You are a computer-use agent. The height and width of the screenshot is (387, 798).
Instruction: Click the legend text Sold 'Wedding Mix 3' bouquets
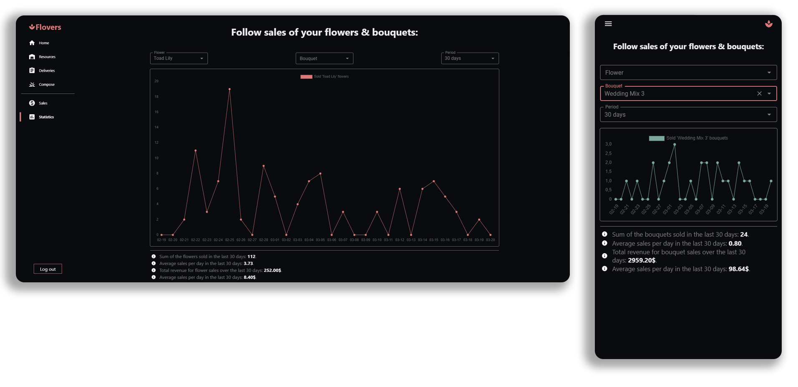tap(697, 138)
